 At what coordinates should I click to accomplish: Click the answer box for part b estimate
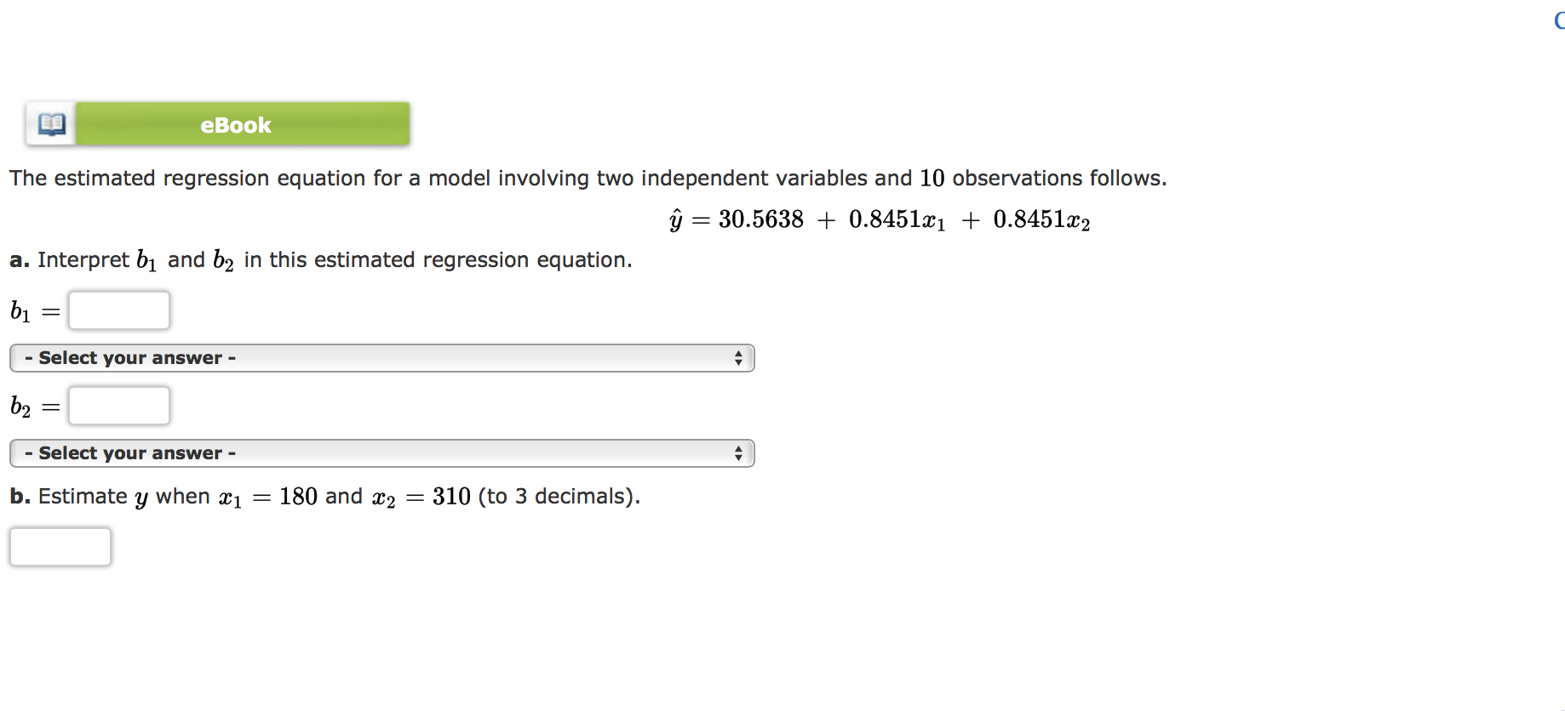60,546
